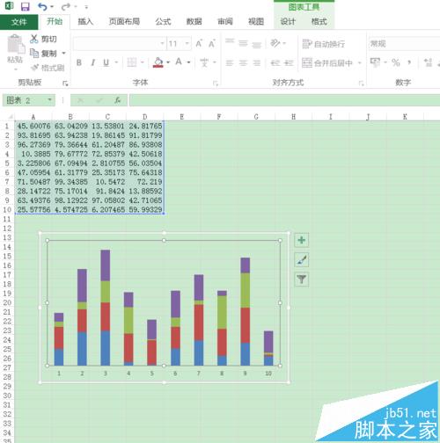This screenshot has height=443, width=440.
Task: Click the Copy icon
Action: point(34,53)
